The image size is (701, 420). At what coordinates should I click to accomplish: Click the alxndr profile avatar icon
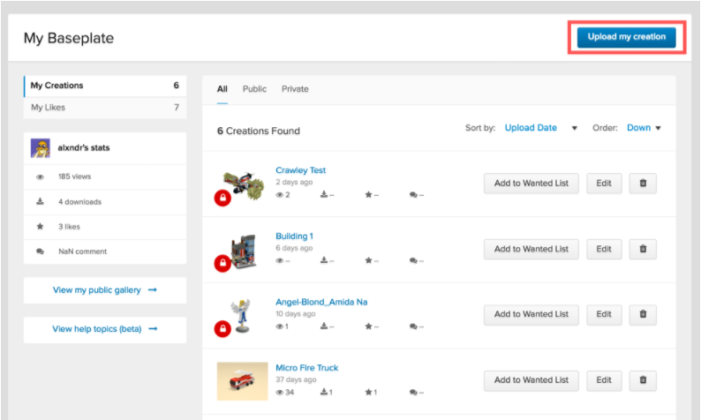tap(41, 148)
